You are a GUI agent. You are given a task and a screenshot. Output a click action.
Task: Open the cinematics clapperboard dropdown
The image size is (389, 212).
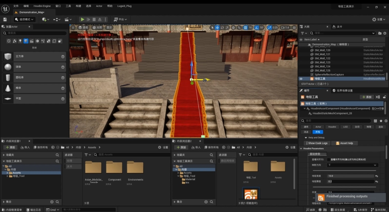(x=68, y=19)
